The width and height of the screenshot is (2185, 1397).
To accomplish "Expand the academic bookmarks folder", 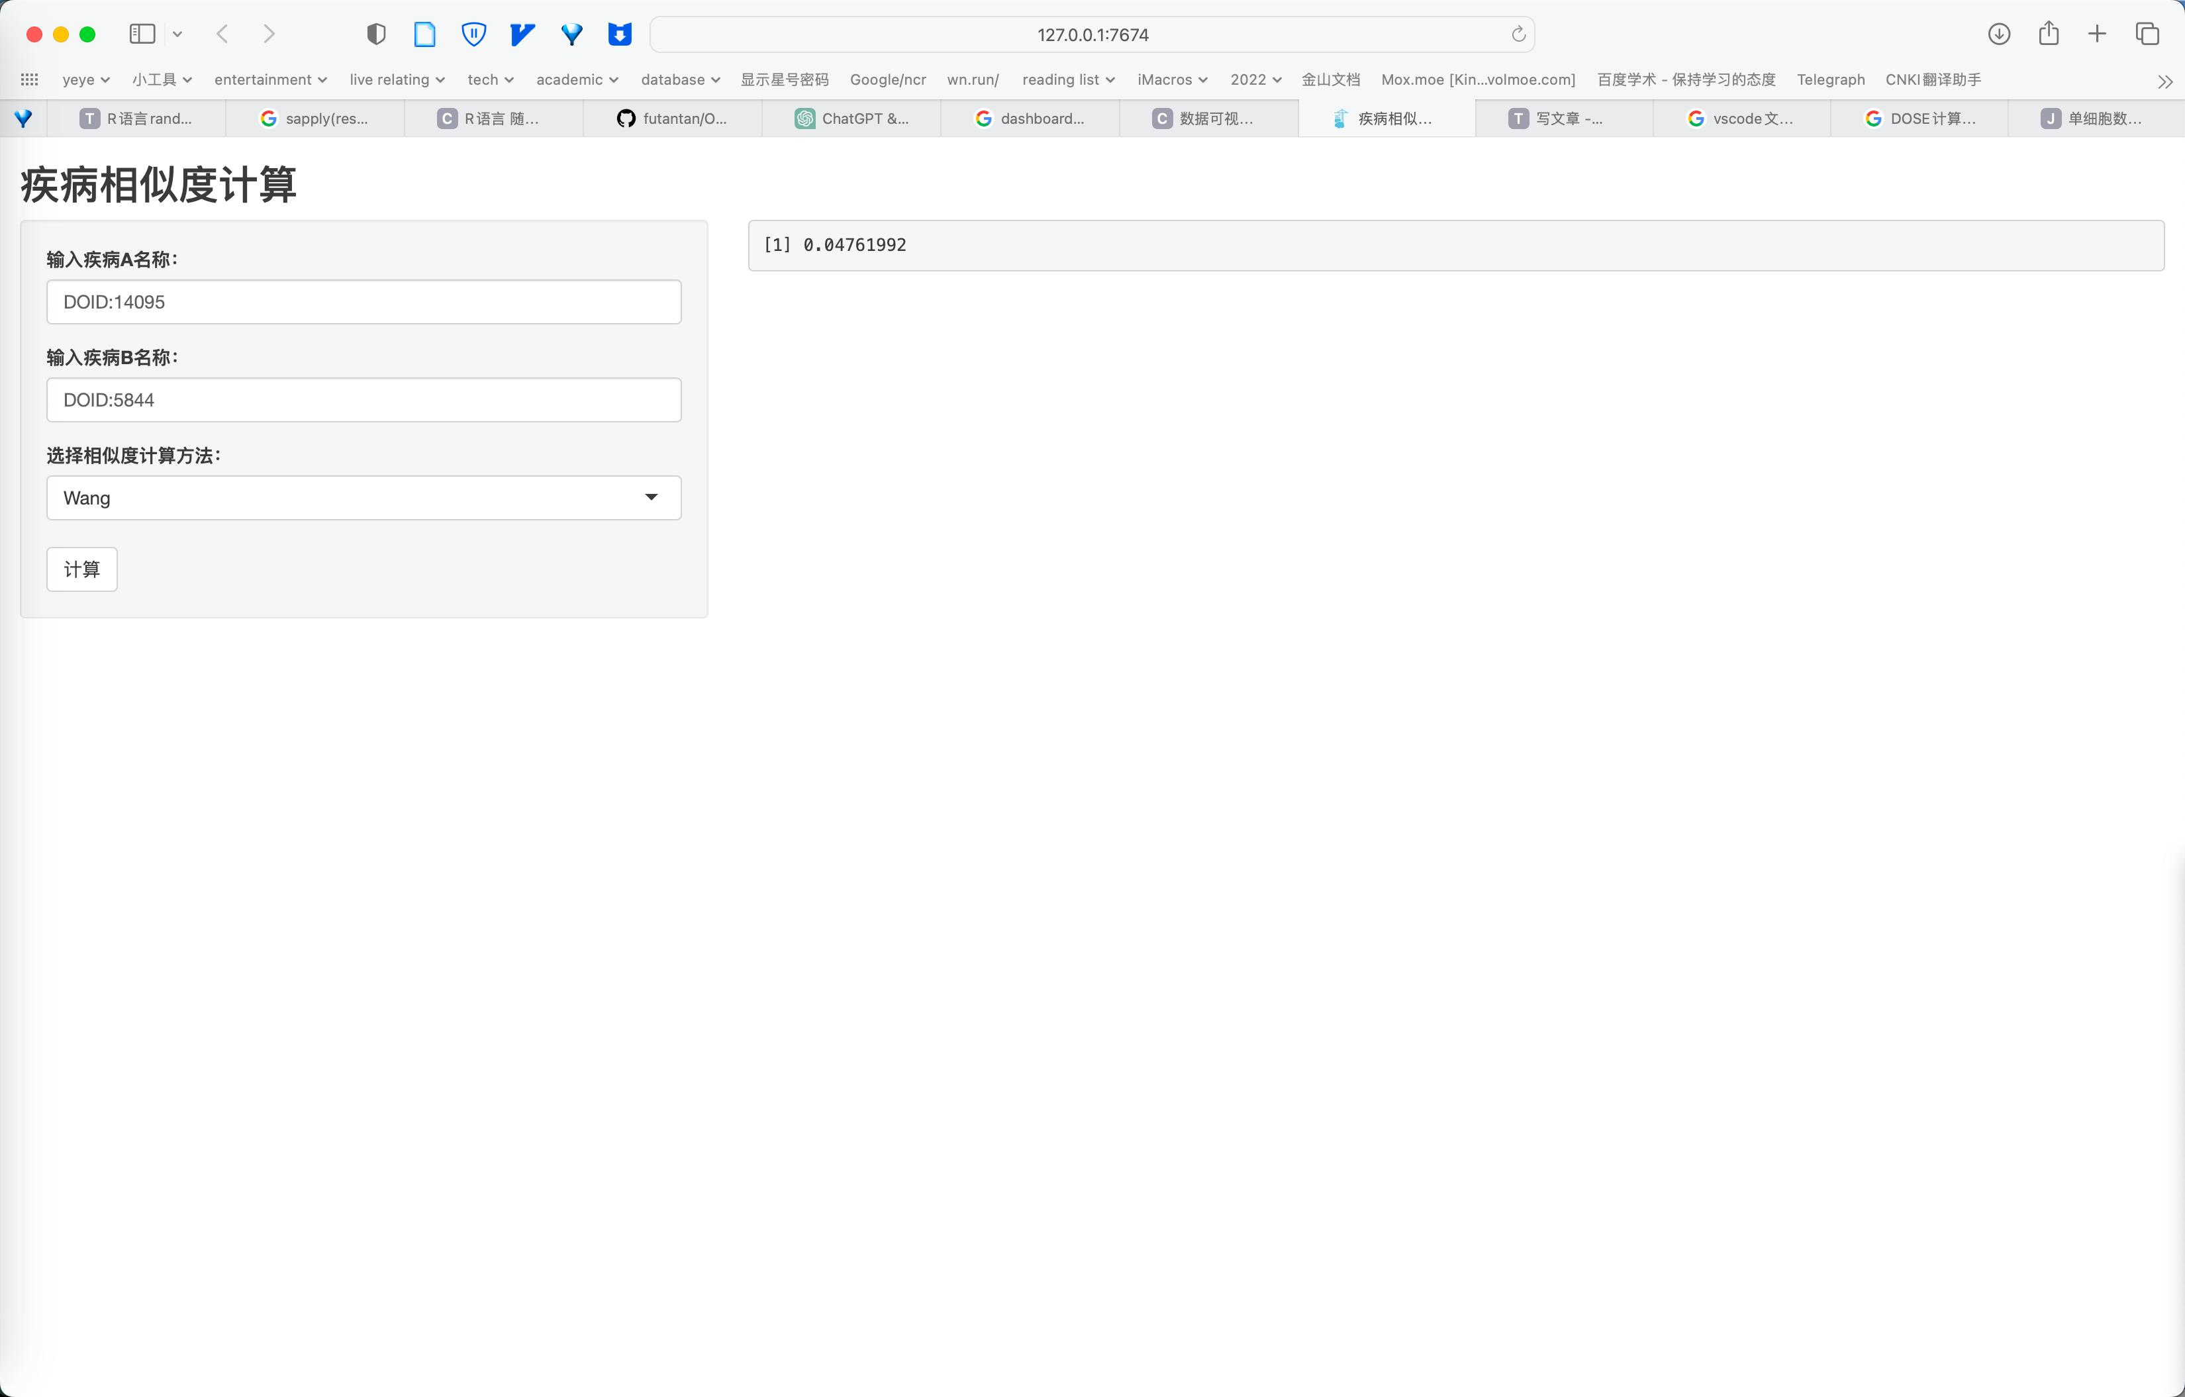I will point(577,80).
